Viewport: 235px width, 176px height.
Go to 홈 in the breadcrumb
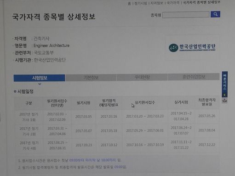(x=129, y=4)
